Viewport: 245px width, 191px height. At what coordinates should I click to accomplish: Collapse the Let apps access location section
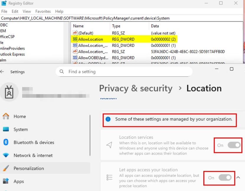239,177
